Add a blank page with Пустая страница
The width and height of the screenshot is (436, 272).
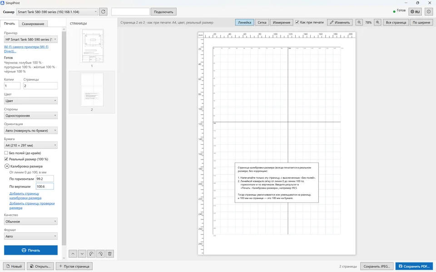point(74,266)
